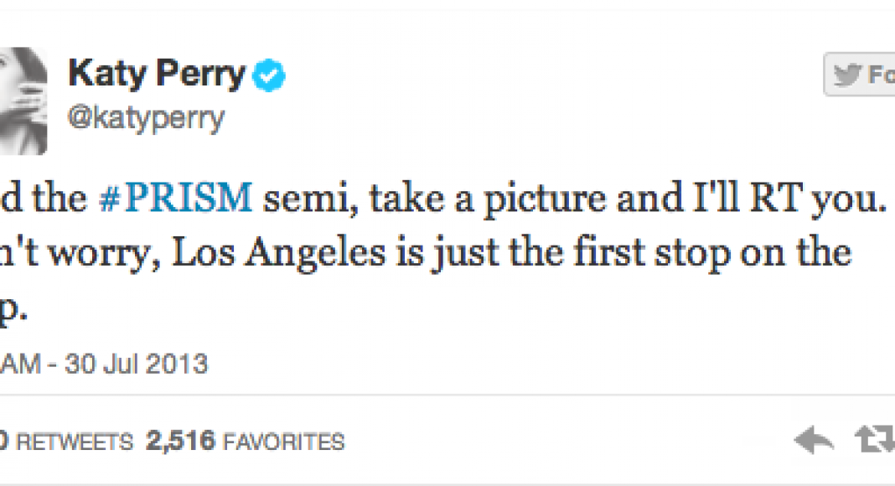Click the Twitter bird icon on Follow button
Screen dimensions: 895x486
coord(849,75)
